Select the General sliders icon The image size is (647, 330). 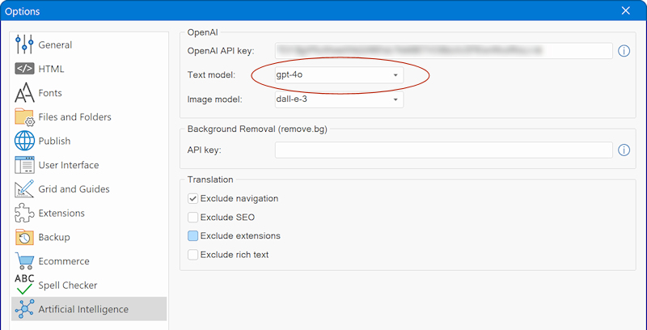click(x=24, y=44)
